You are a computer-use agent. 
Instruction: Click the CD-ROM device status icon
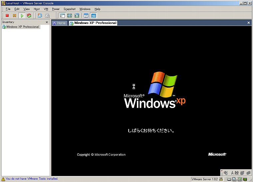[234, 179]
